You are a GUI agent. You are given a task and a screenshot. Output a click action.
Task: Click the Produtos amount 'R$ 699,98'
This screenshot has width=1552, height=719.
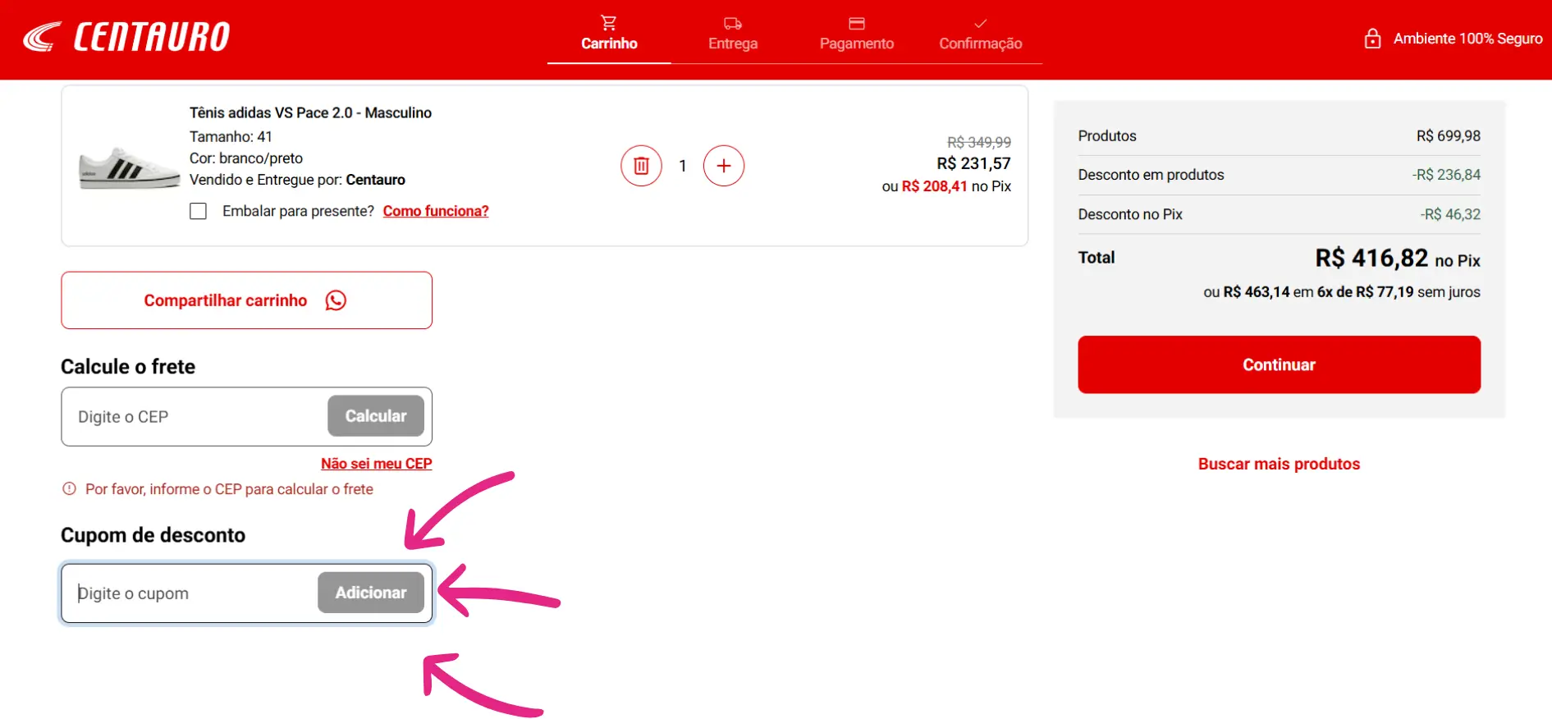tap(1449, 135)
